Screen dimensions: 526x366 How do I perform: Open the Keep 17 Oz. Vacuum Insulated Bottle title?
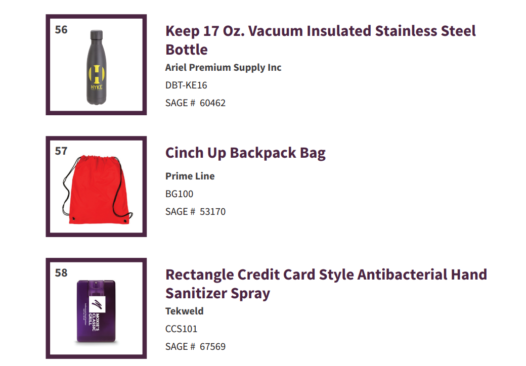click(320, 40)
